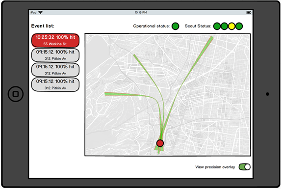Open the second 09:15:12 312 Pitkin Av event

(55, 70)
